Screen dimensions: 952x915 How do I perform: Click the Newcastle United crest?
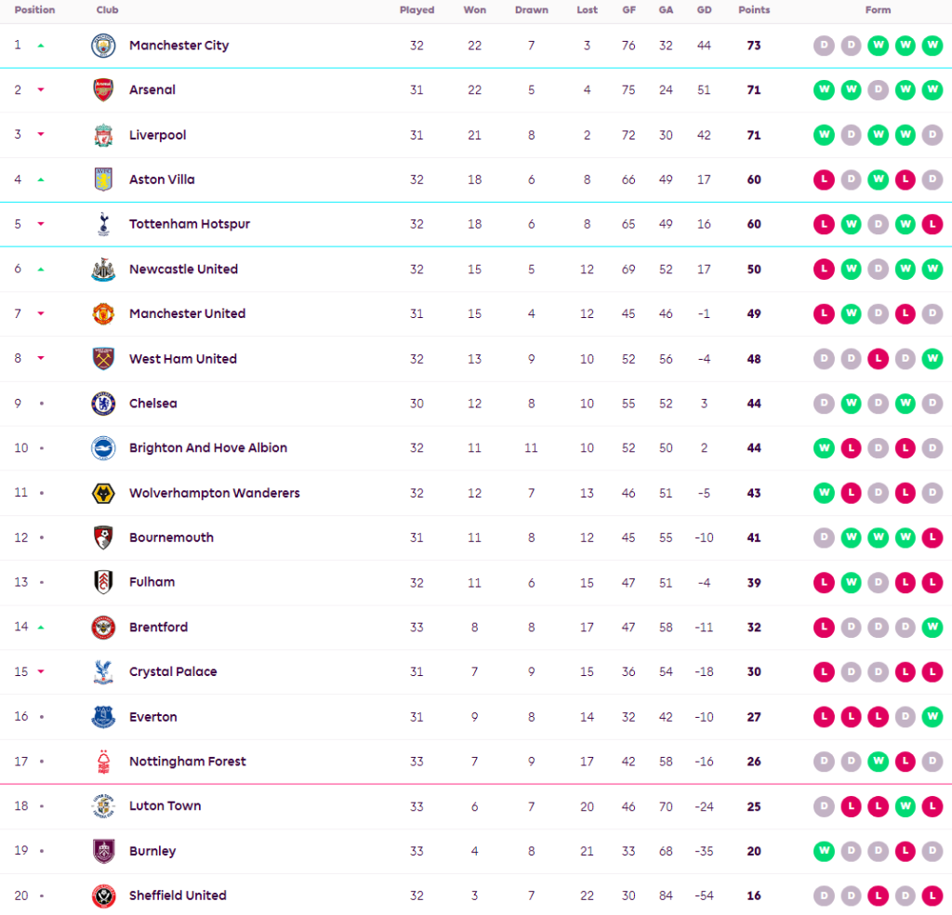pyautogui.click(x=103, y=270)
